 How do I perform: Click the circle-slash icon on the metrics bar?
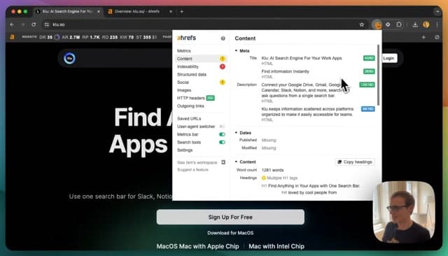tap(437, 37)
